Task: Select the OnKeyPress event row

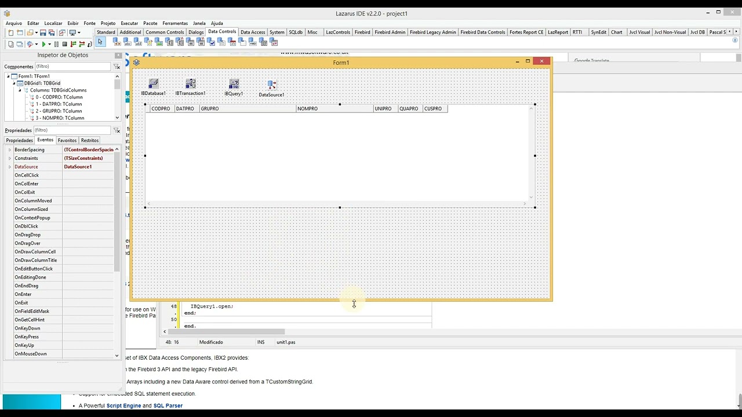Action: 59,337
